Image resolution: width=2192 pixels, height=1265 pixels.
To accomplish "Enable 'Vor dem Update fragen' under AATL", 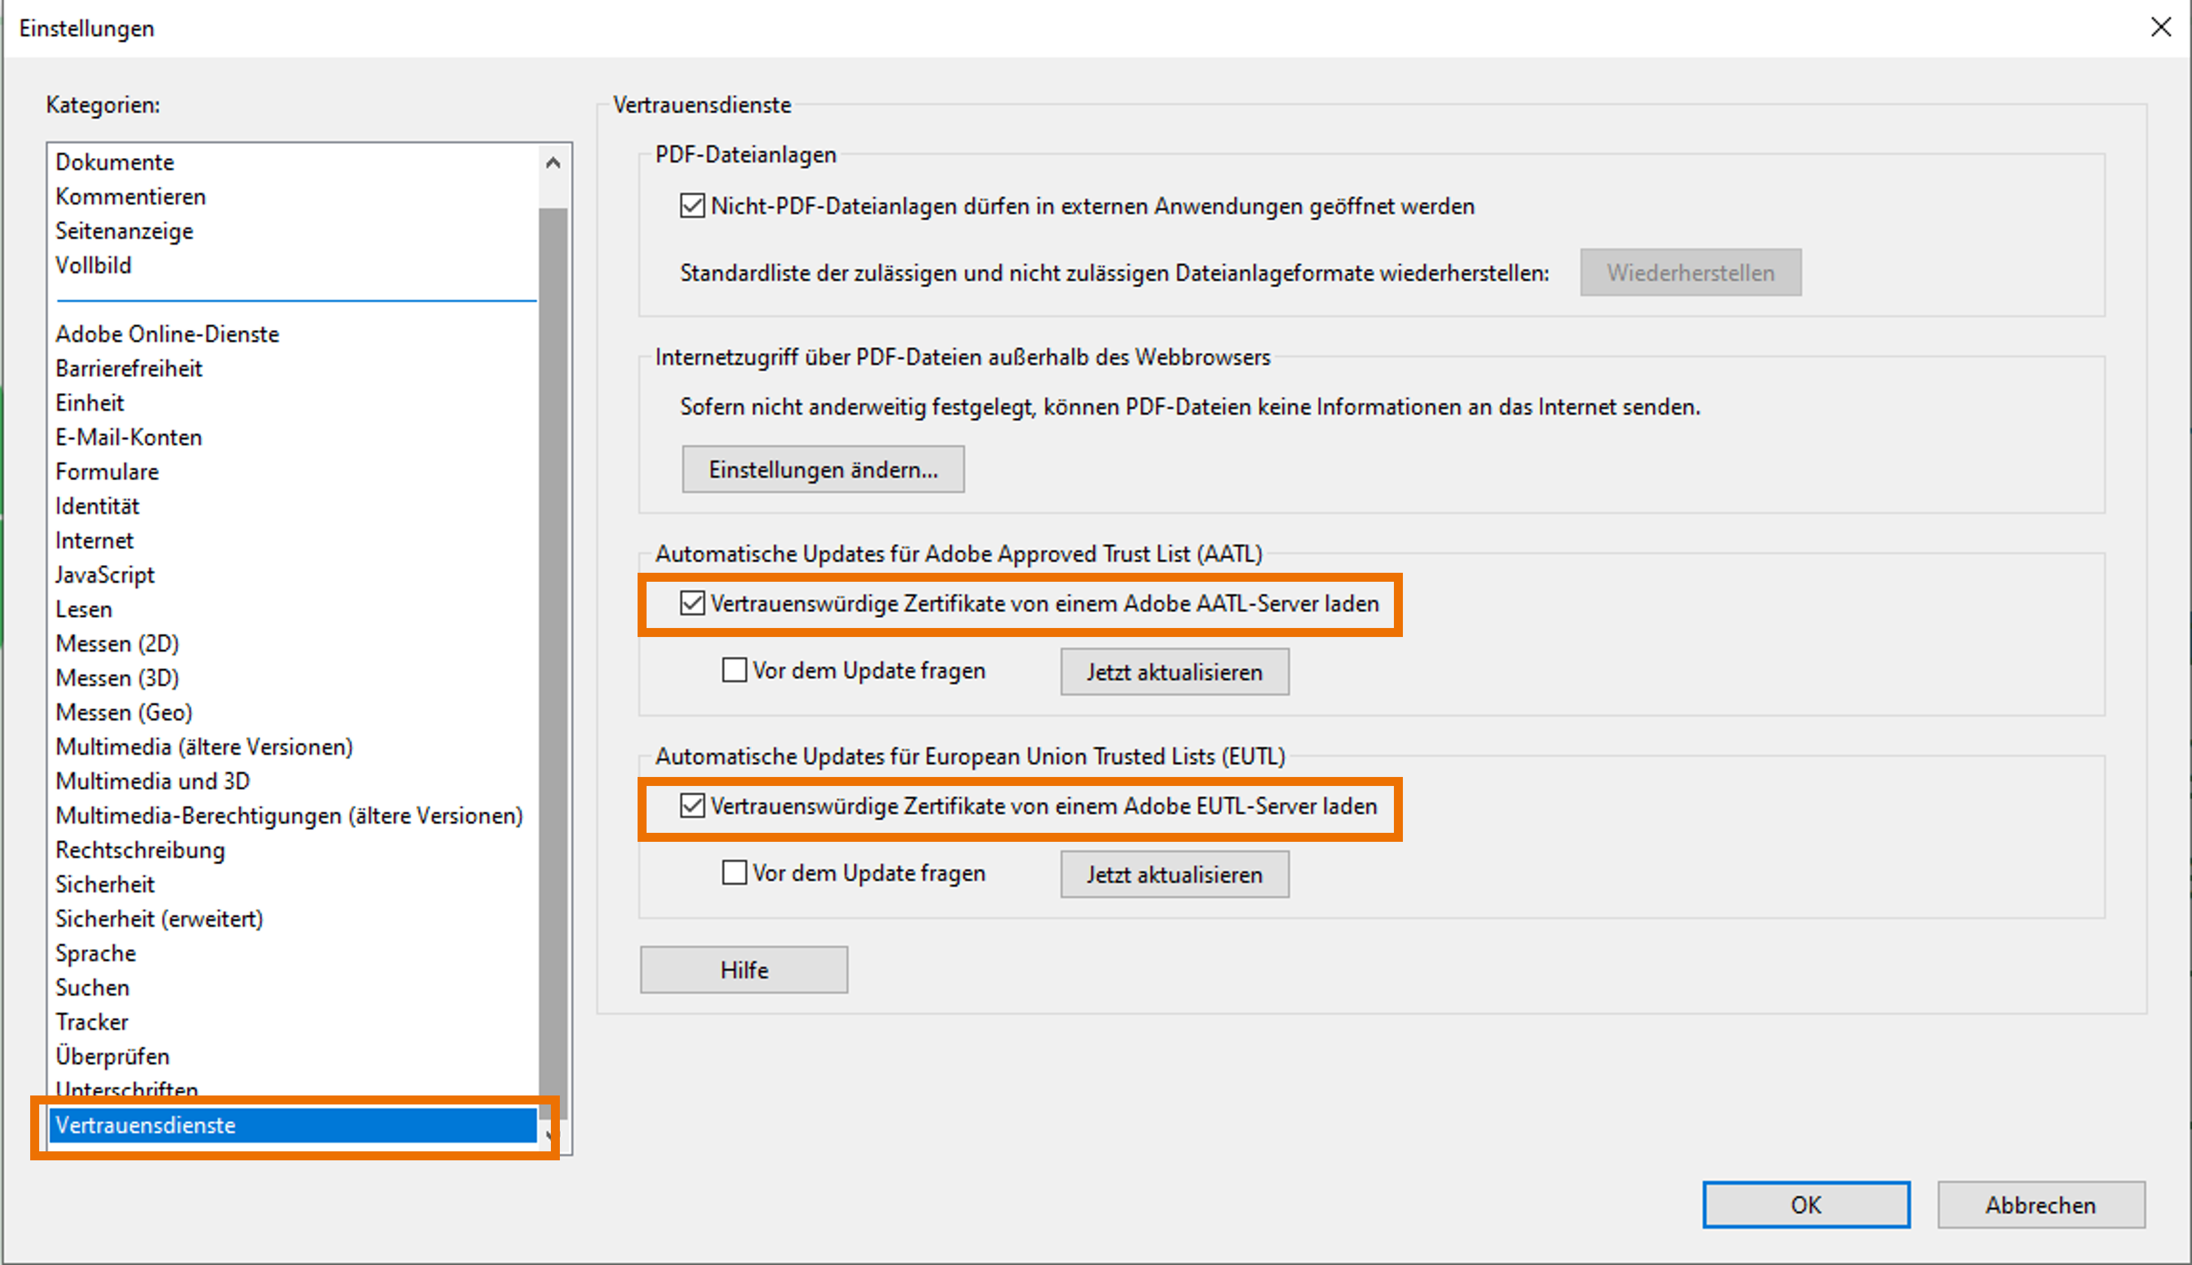I will 734,670.
